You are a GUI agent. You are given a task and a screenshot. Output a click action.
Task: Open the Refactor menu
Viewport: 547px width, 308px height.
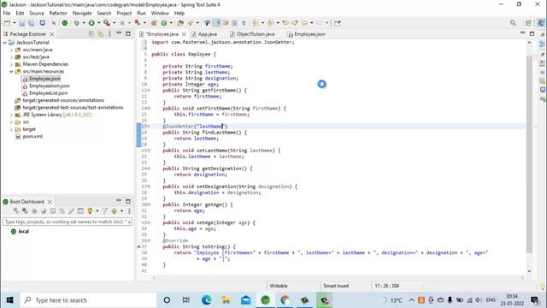[x=58, y=13]
